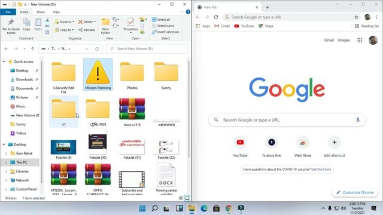Click Images link on Google page
This screenshot has height=215, width=383.
(344, 40)
